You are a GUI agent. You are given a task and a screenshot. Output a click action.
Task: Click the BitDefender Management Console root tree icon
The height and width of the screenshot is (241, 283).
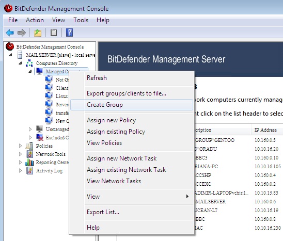point(10,46)
